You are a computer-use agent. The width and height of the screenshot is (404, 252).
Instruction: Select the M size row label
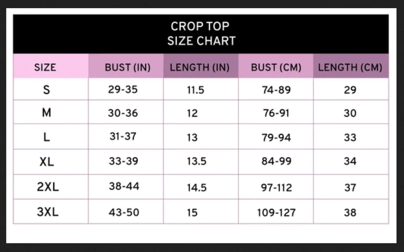click(46, 113)
